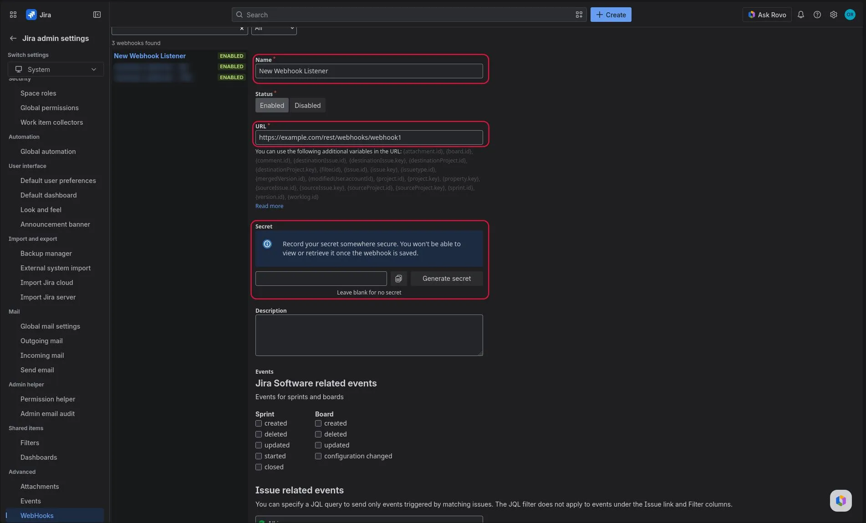Click the search magnifier icon

click(x=239, y=15)
